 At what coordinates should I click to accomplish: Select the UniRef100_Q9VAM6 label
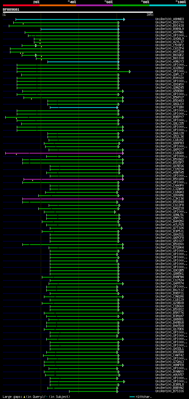click(x=170, y=195)
